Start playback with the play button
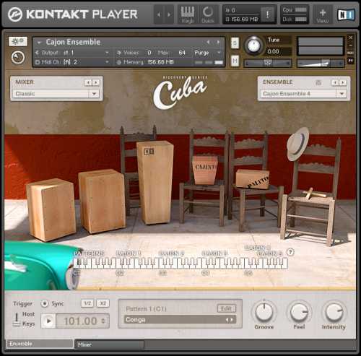 [x=48, y=321]
